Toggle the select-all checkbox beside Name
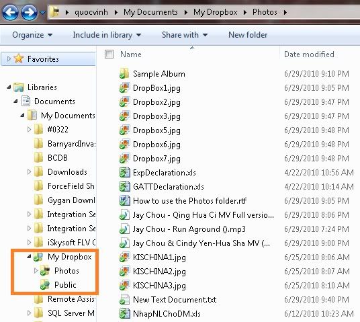The width and height of the screenshot is (360, 322). pyautogui.click(x=109, y=54)
